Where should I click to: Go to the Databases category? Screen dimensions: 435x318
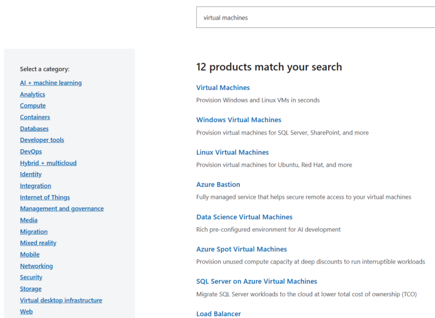[34, 129]
